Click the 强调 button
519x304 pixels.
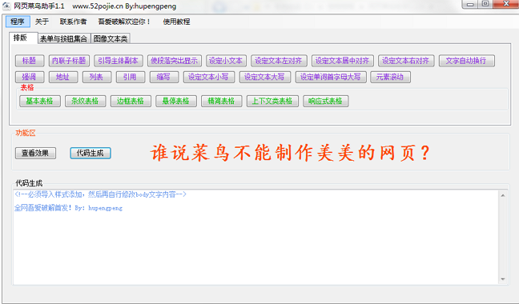(30, 77)
